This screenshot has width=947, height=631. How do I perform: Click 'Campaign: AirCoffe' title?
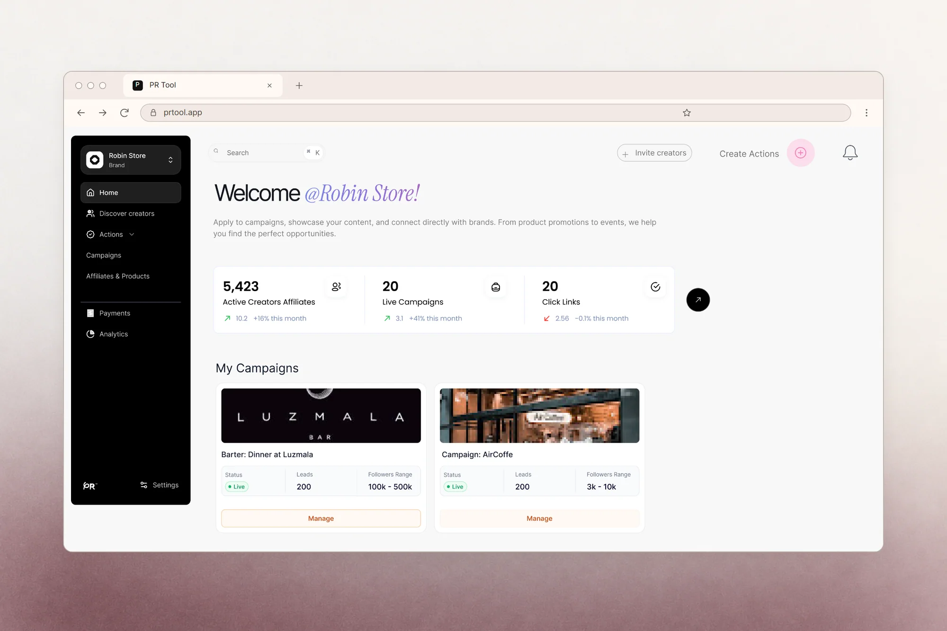477,454
